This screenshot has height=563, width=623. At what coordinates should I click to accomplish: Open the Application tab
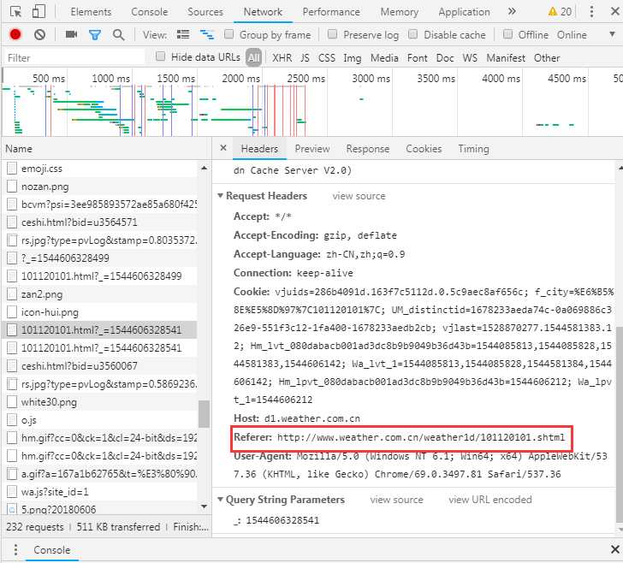[464, 12]
